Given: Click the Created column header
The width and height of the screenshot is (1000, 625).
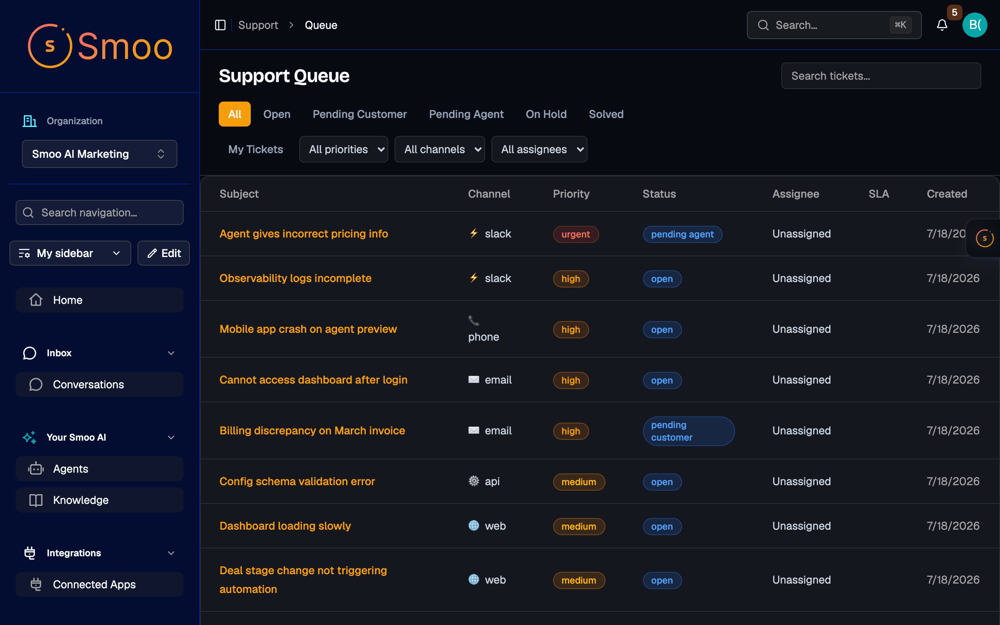Looking at the screenshot, I should pos(947,194).
